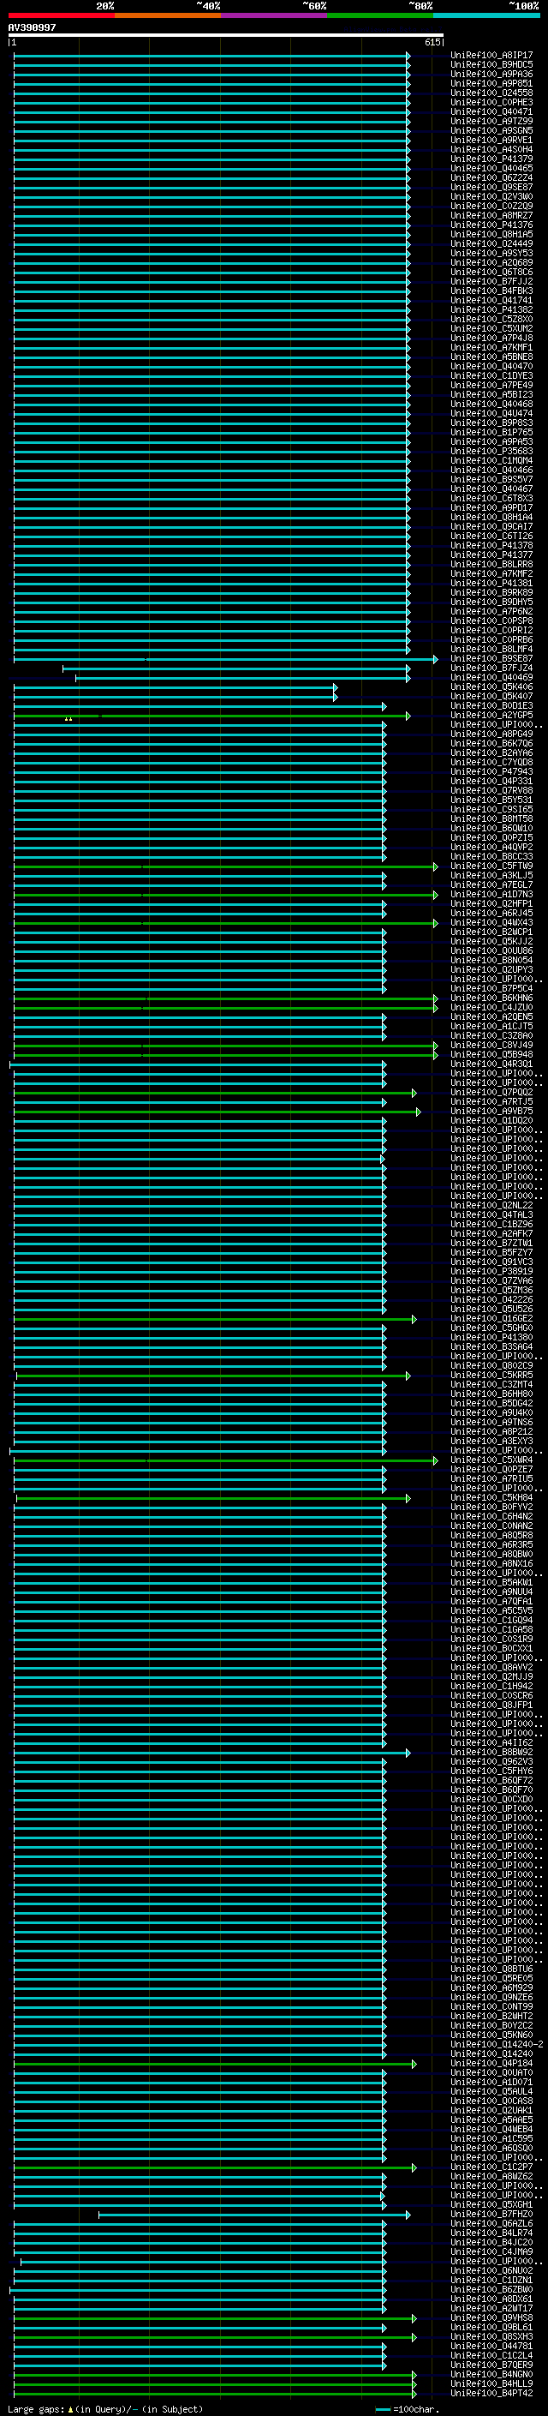Open hit UniRef100_O24558
Image resolution: width=548 pixels, height=2416 pixels.
[x=491, y=93]
